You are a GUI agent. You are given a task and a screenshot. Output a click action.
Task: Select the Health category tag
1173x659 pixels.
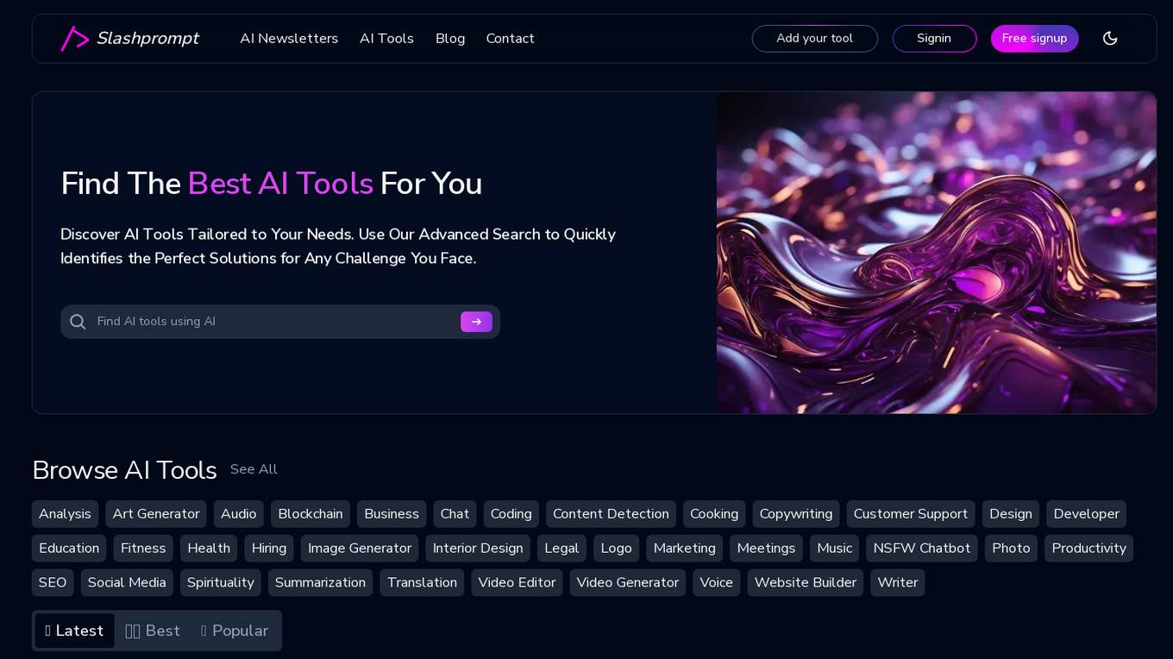coord(209,549)
